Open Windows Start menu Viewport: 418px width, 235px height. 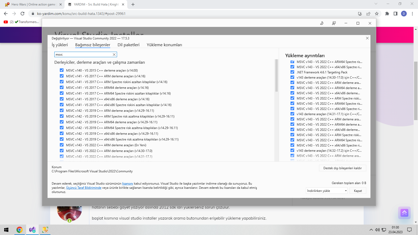point(6,230)
